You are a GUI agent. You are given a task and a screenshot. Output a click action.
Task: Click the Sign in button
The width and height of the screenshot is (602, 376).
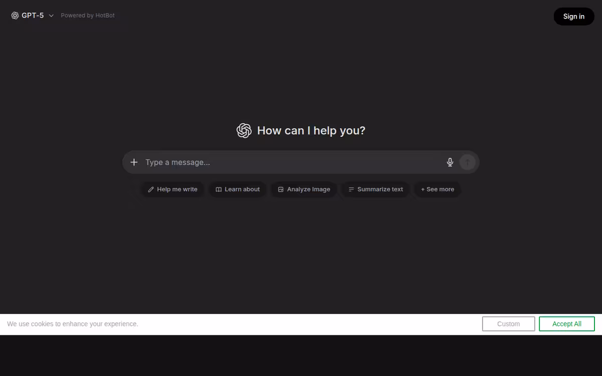[574, 17]
